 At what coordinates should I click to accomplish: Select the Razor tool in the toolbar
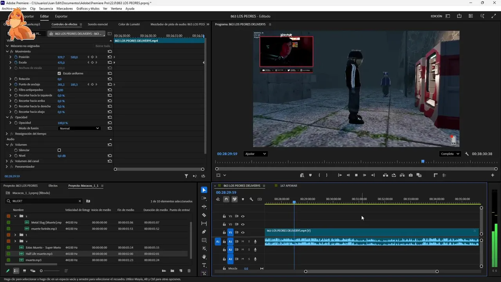204,215
